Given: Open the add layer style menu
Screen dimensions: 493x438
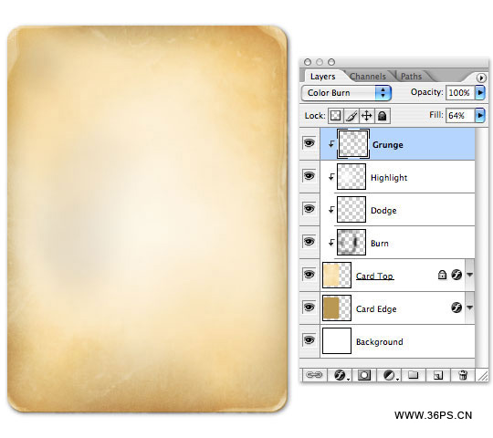Looking at the screenshot, I should tap(340, 375).
